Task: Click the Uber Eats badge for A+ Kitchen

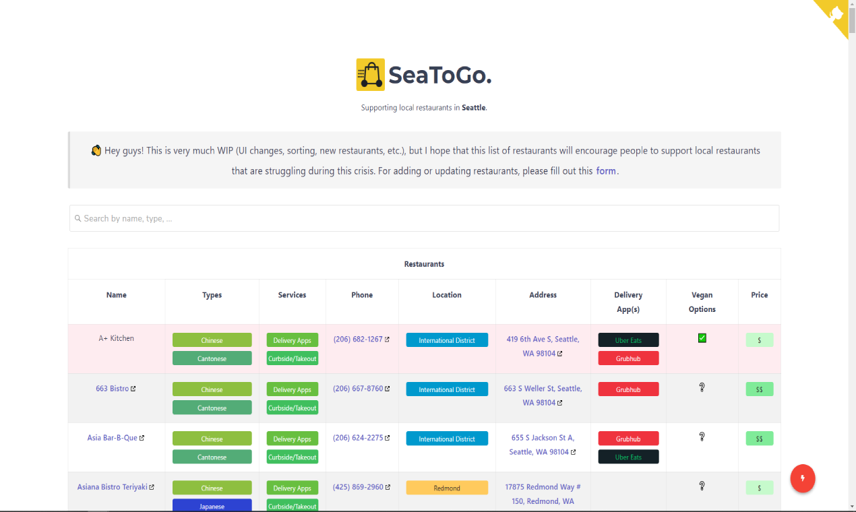Action: pyautogui.click(x=628, y=340)
